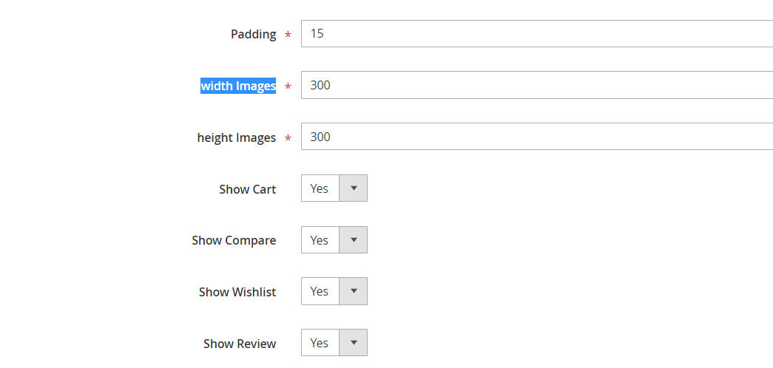Click the Show Compare label text
This screenshot has height=368, width=773.
pyautogui.click(x=234, y=240)
